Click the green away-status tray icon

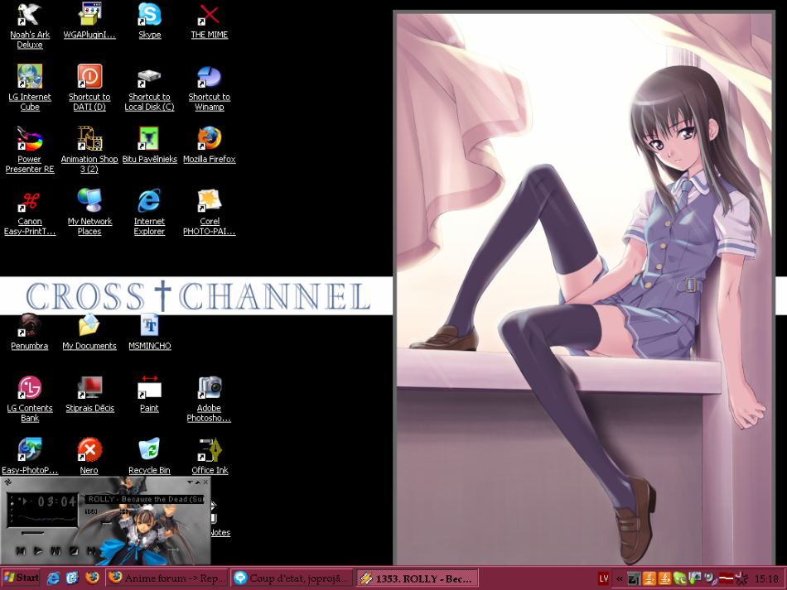pyautogui.click(x=679, y=579)
